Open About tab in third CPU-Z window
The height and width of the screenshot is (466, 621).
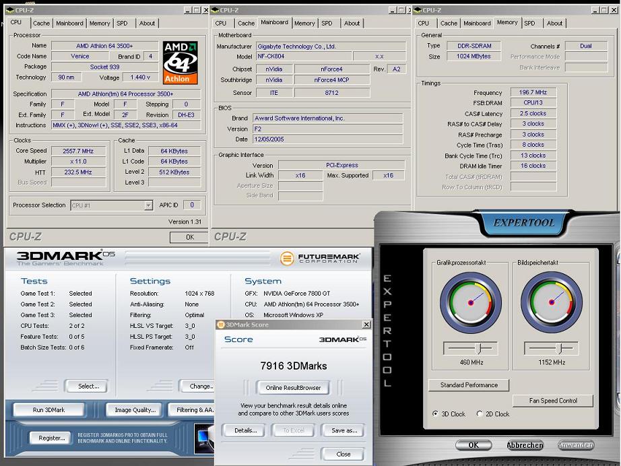(554, 24)
